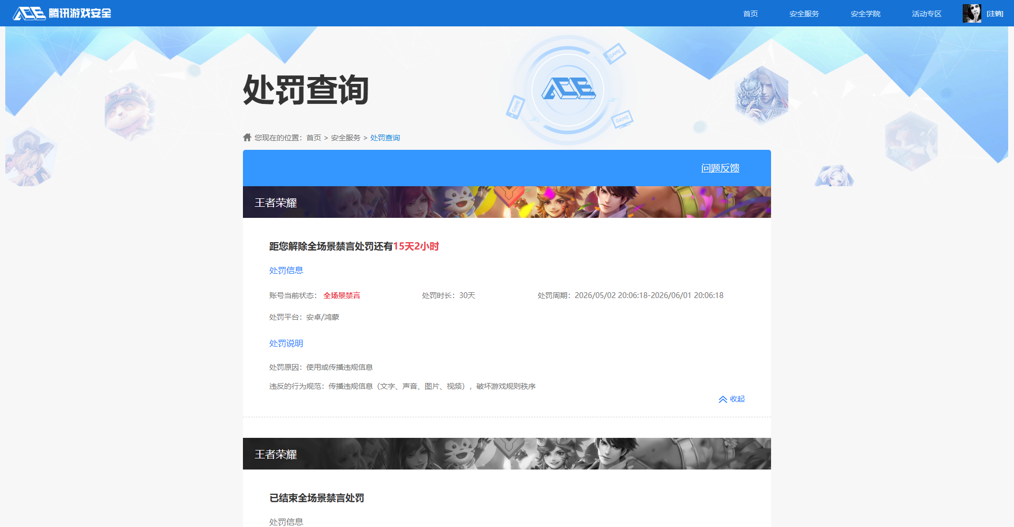Click the remaining time text 15天2小时

click(x=416, y=246)
